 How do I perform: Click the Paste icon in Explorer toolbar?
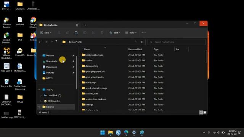pos(76,33)
